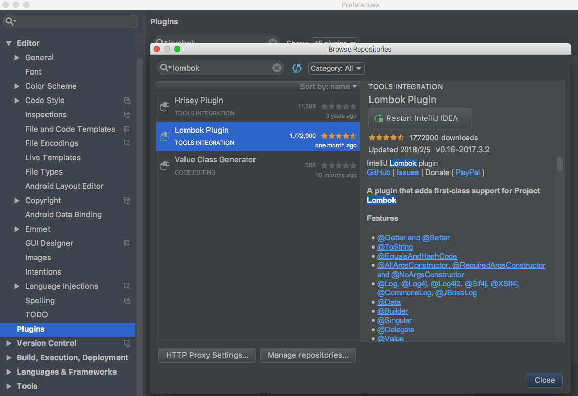Click the green zoom button of Browse Repositories
This screenshot has height=396, width=578.
pyautogui.click(x=177, y=49)
